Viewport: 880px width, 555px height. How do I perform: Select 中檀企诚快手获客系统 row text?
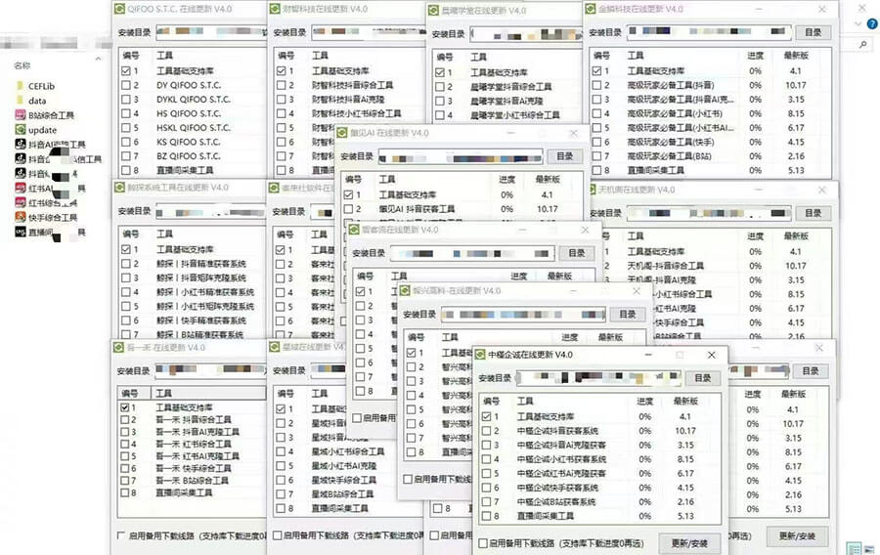557,488
